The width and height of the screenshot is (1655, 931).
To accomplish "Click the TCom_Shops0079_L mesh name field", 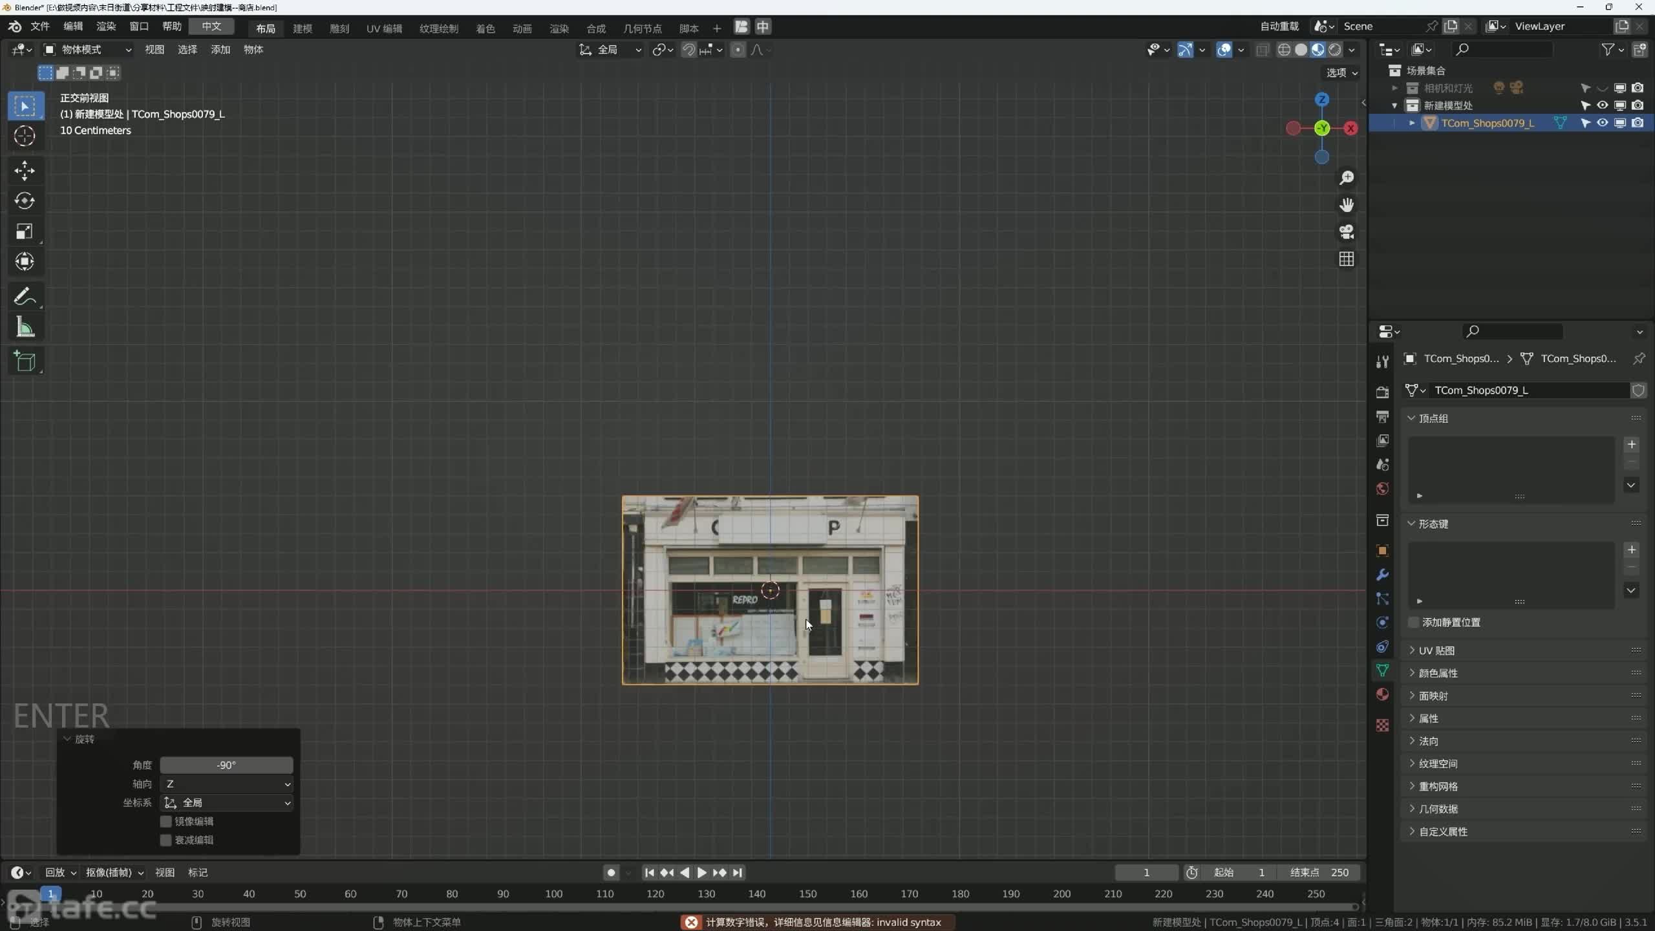I will click(x=1528, y=390).
